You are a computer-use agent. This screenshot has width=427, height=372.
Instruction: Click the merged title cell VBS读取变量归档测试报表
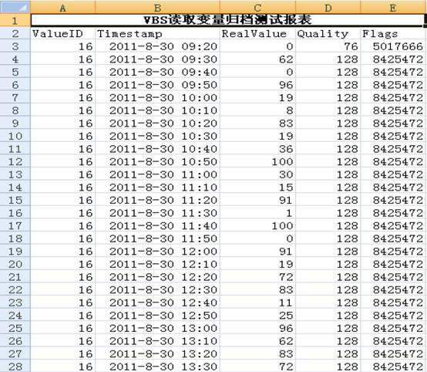(x=228, y=21)
